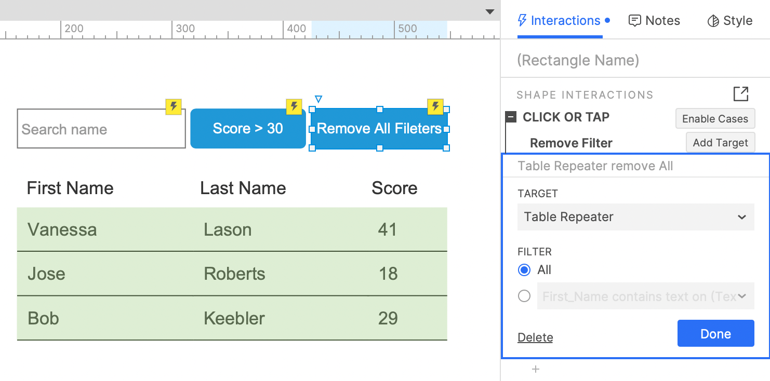The width and height of the screenshot is (770, 381).
Task: Click the Delete link
Action: click(535, 337)
